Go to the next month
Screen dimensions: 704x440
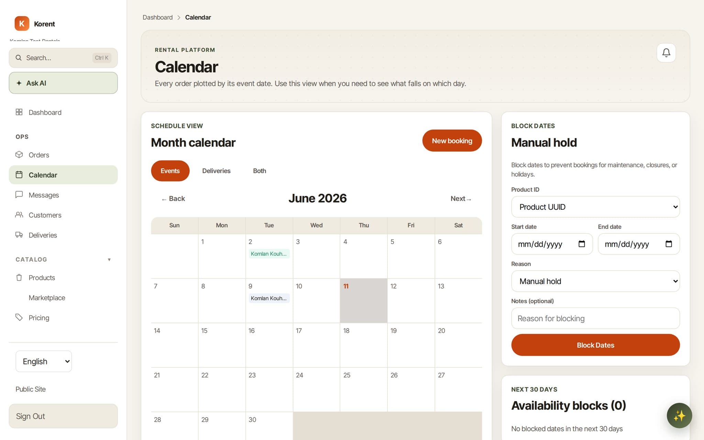tap(461, 199)
